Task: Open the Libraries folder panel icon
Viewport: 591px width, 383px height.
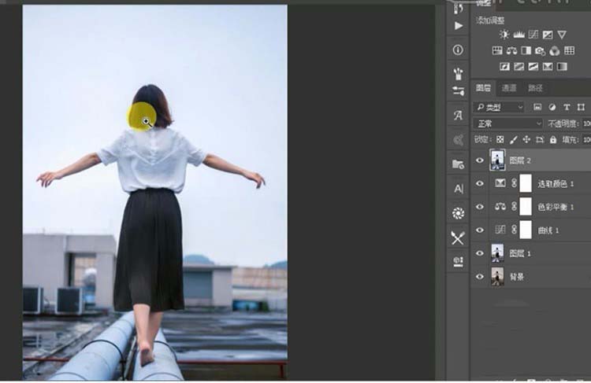Action: (x=459, y=164)
